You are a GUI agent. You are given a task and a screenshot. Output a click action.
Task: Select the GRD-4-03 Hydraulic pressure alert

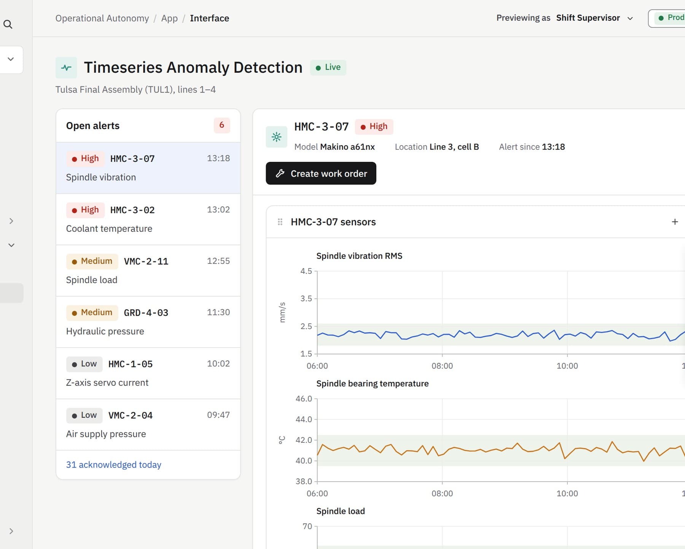[x=148, y=322]
